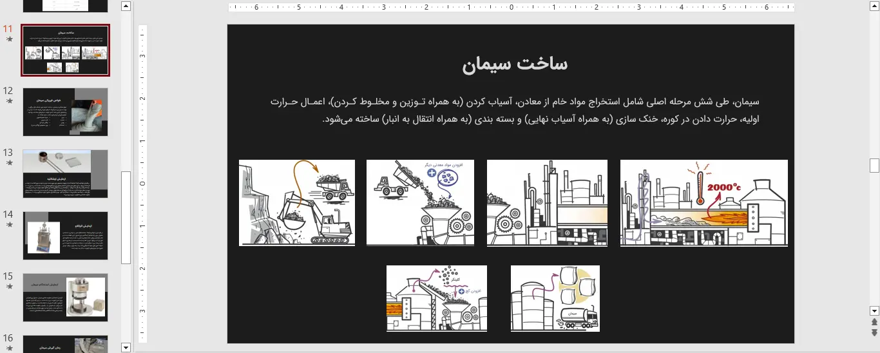This screenshot has height=353, width=880.
Task: Click the main editor scroll-down arrow
Action: click(874, 310)
